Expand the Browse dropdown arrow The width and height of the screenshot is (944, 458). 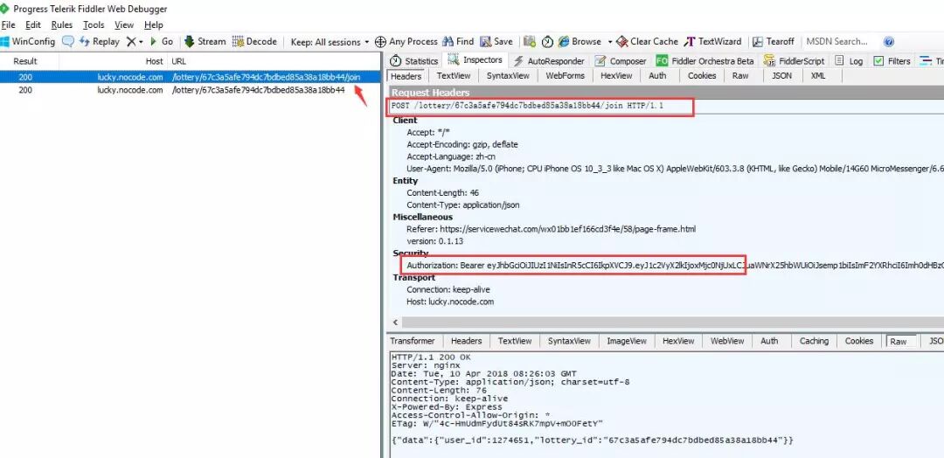(609, 42)
